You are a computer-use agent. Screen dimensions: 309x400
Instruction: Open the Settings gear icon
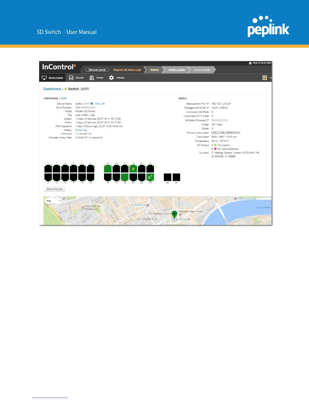click(x=111, y=78)
